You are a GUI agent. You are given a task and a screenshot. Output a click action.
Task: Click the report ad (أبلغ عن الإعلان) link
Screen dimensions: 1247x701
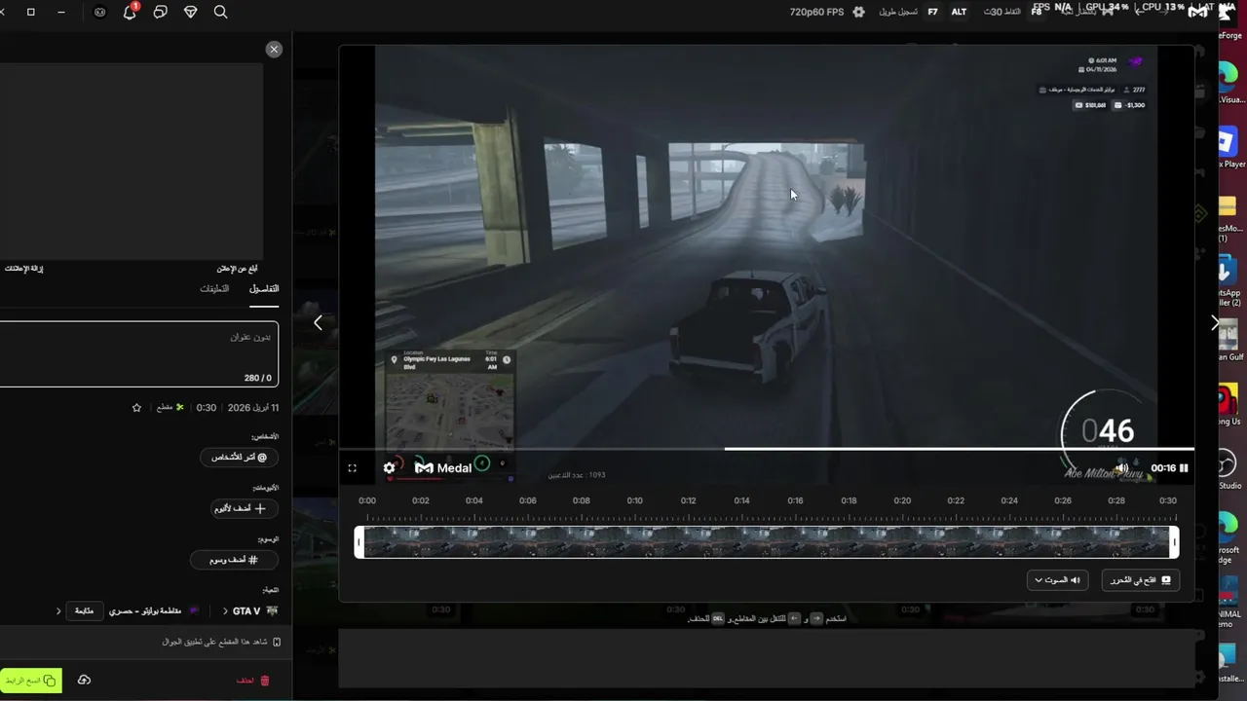point(237,269)
